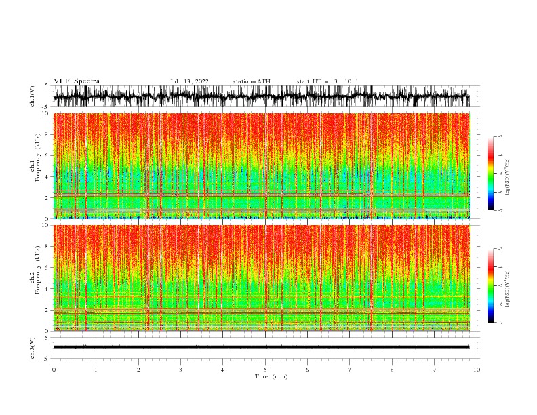Click the ch.1 spectrogram color scale bar
The image size is (537, 415).
pos(490,174)
